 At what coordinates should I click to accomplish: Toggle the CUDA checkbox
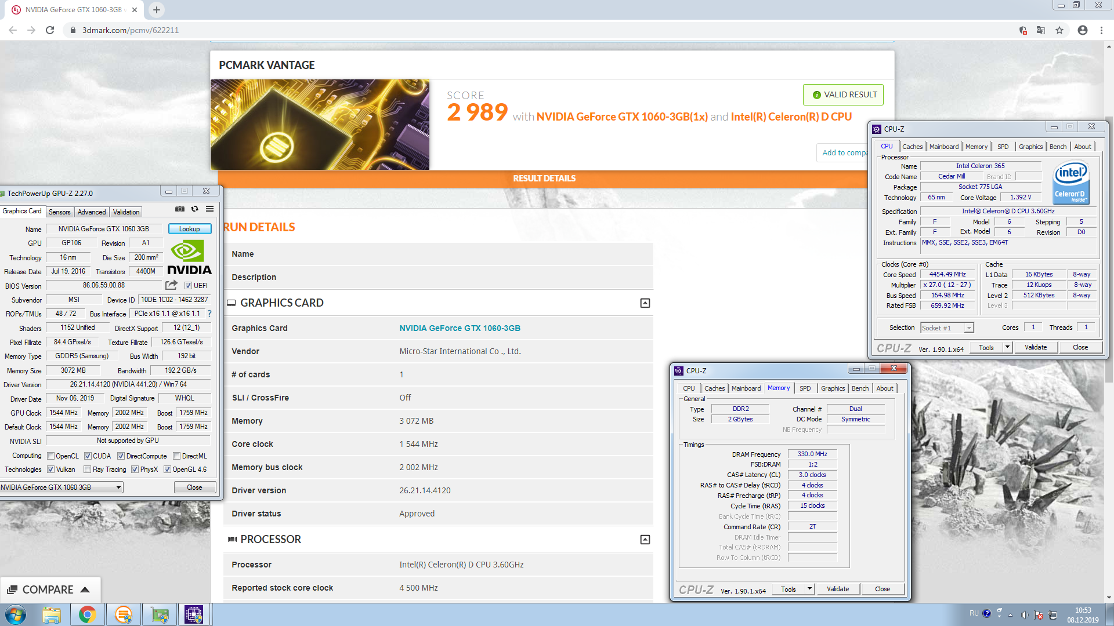[x=88, y=456]
